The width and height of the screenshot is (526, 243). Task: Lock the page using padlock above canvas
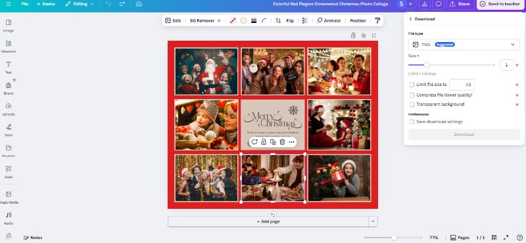[353, 35]
